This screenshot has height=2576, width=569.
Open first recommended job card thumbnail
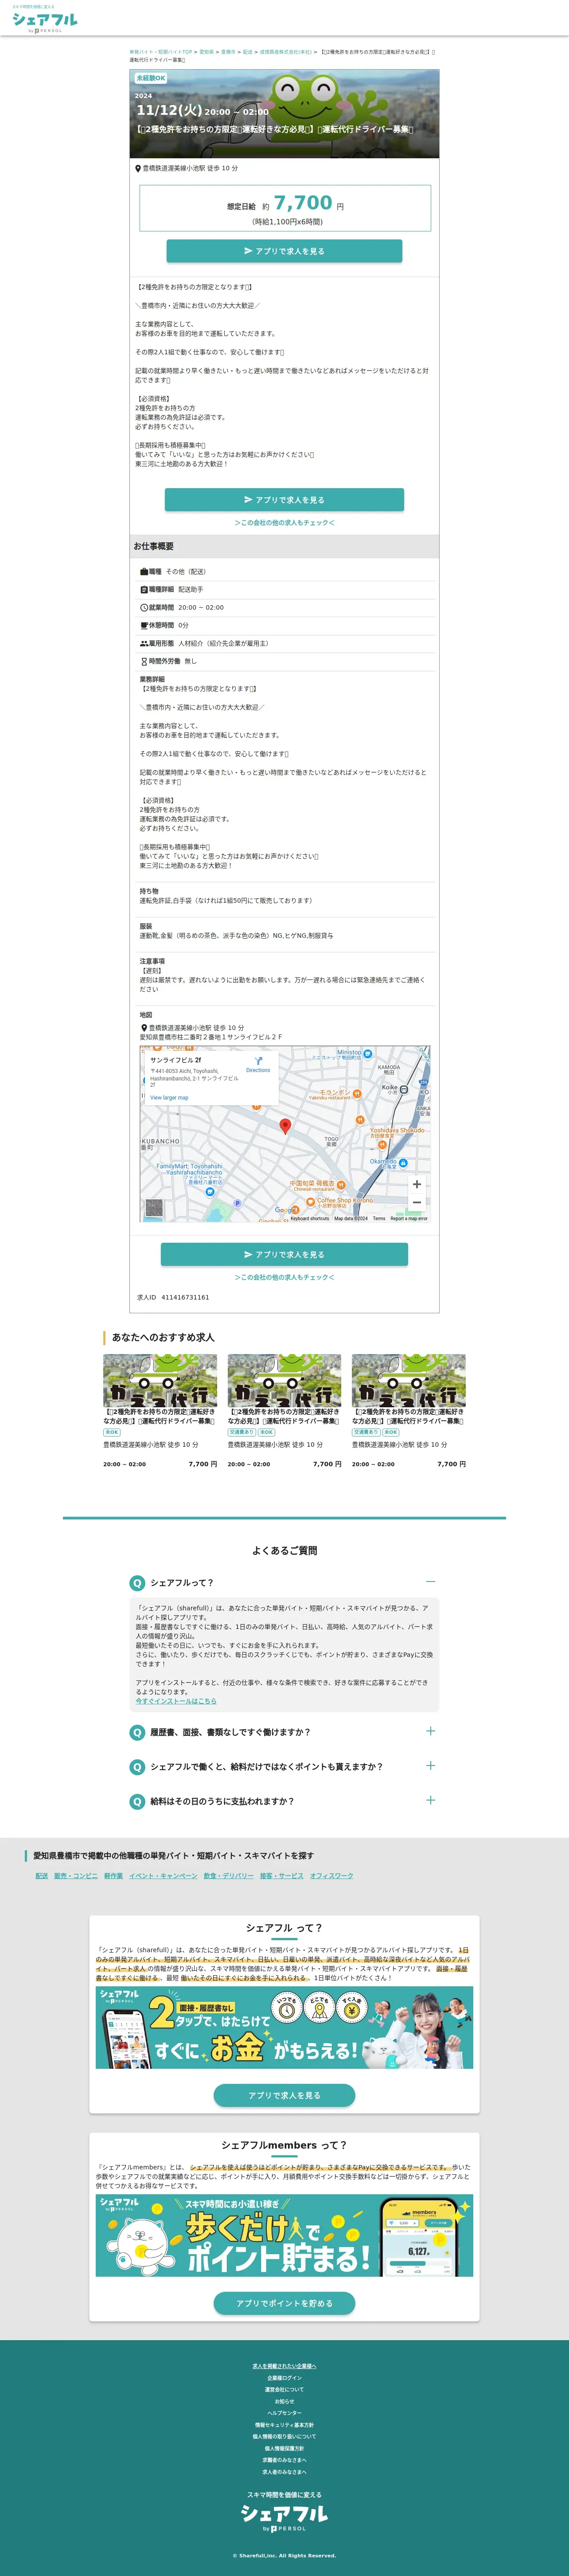tap(160, 1381)
